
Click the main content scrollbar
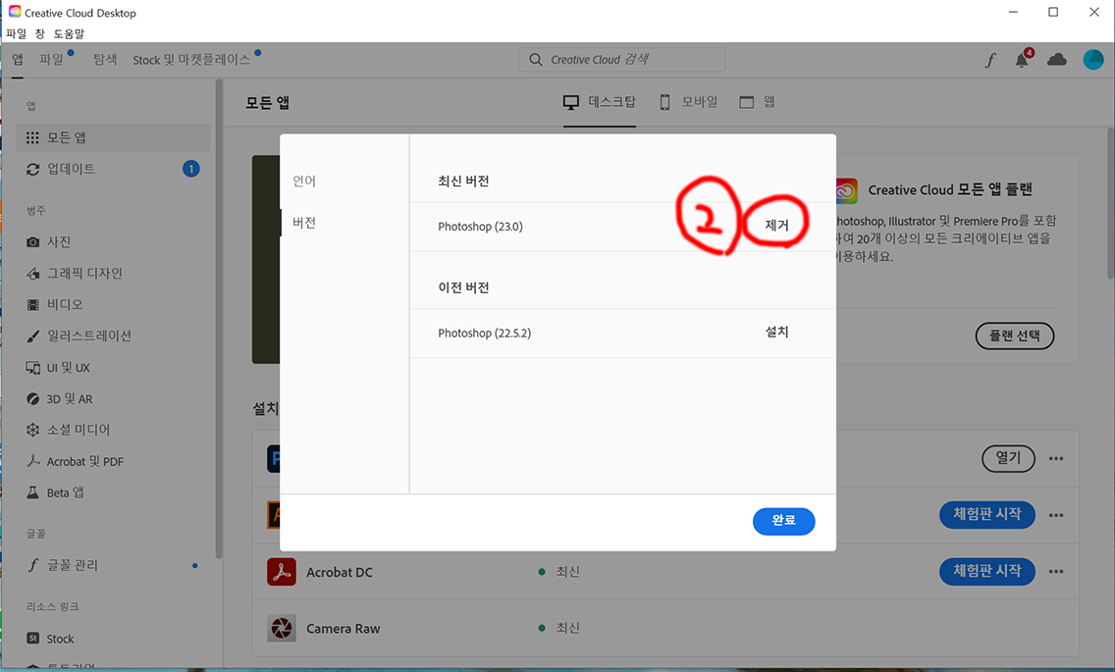click(x=1111, y=203)
